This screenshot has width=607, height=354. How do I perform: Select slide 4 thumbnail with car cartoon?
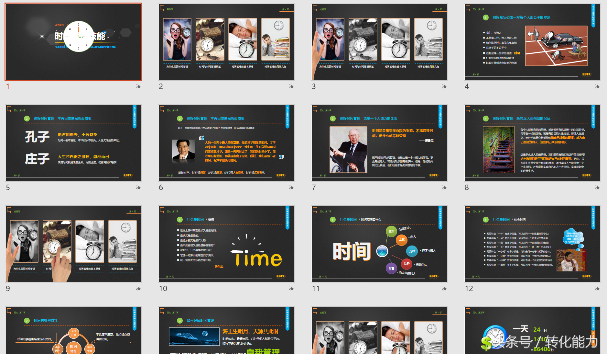click(x=532, y=42)
